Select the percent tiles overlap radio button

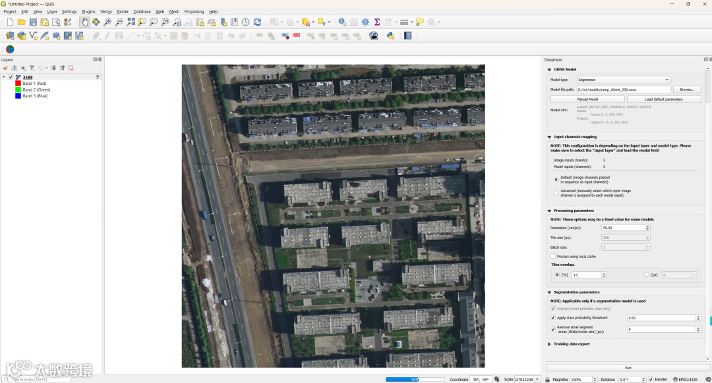(x=557, y=274)
